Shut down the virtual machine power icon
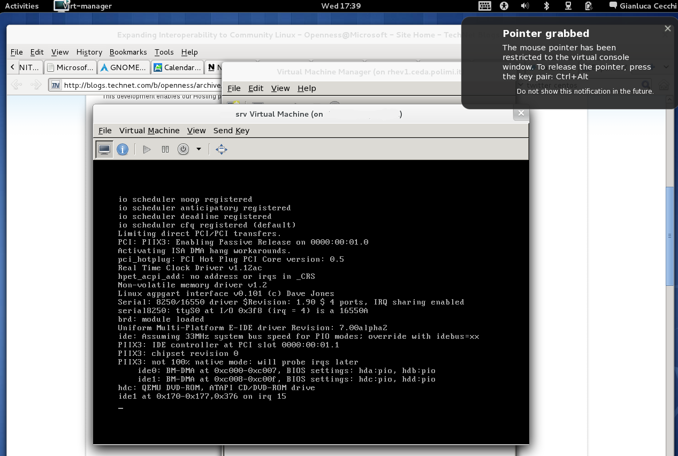The width and height of the screenshot is (678, 456). coord(184,149)
